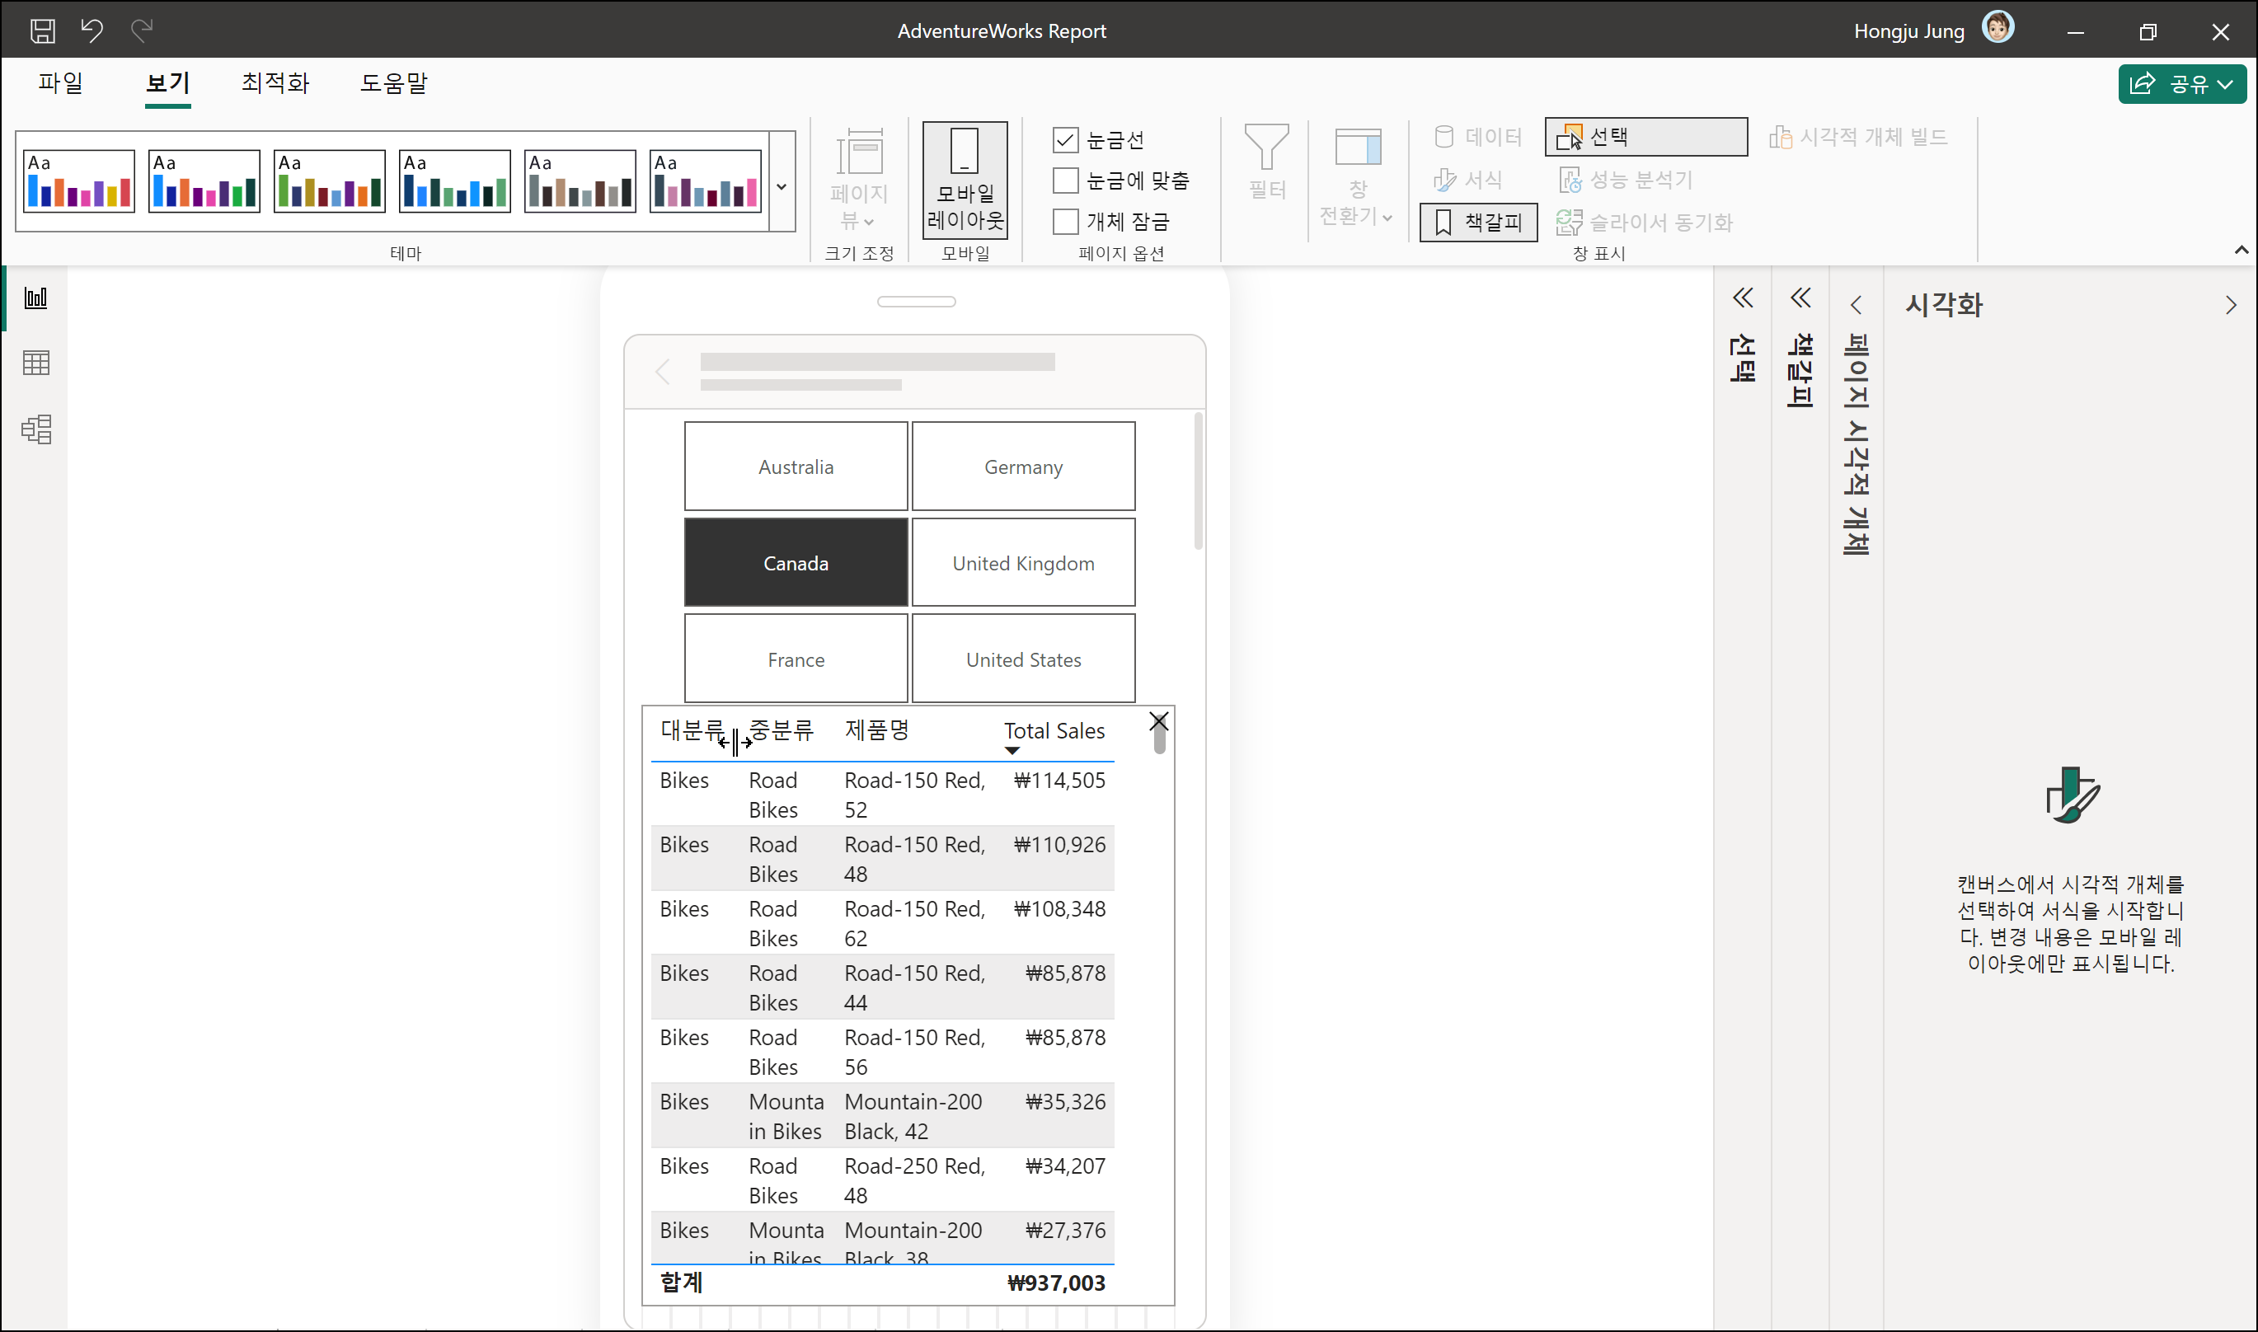The height and width of the screenshot is (1332, 2258).
Task: Switch to the 최적화 ribbon tab
Action: point(275,83)
